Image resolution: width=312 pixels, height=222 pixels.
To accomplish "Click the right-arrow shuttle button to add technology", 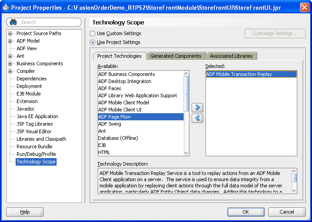I will (x=197, y=107).
